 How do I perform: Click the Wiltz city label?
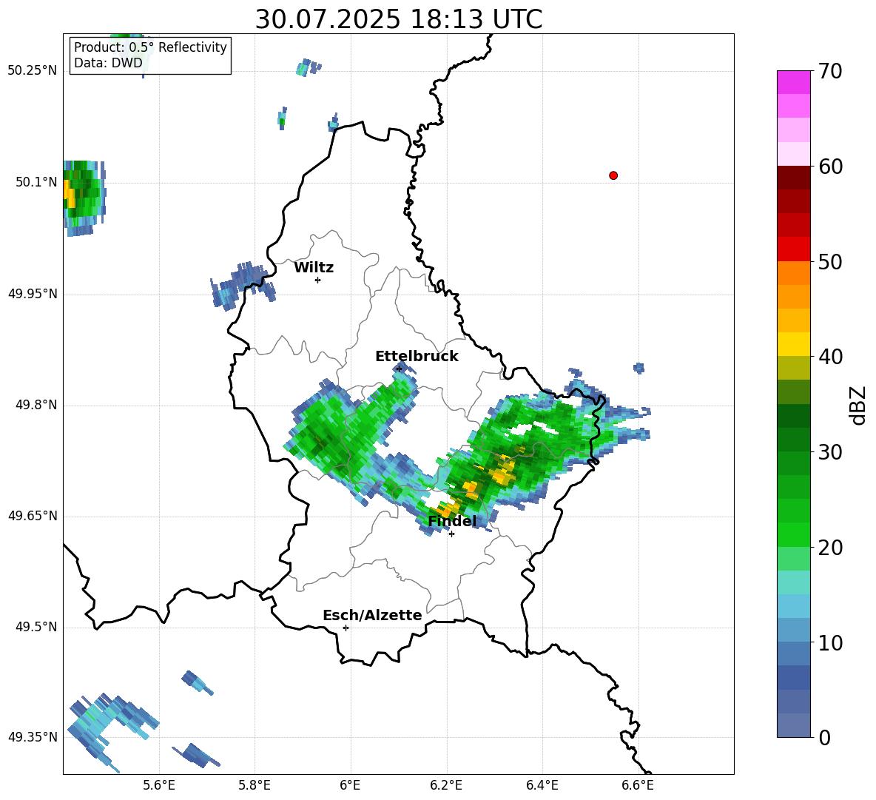click(x=314, y=268)
